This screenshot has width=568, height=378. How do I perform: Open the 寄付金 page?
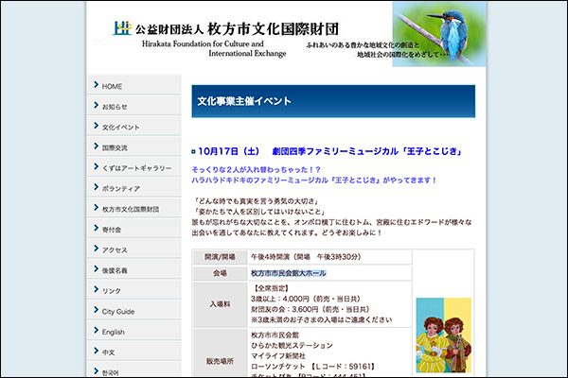pos(115,230)
